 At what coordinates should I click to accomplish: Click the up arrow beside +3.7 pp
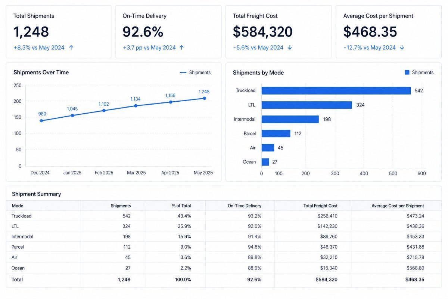click(x=182, y=47)
